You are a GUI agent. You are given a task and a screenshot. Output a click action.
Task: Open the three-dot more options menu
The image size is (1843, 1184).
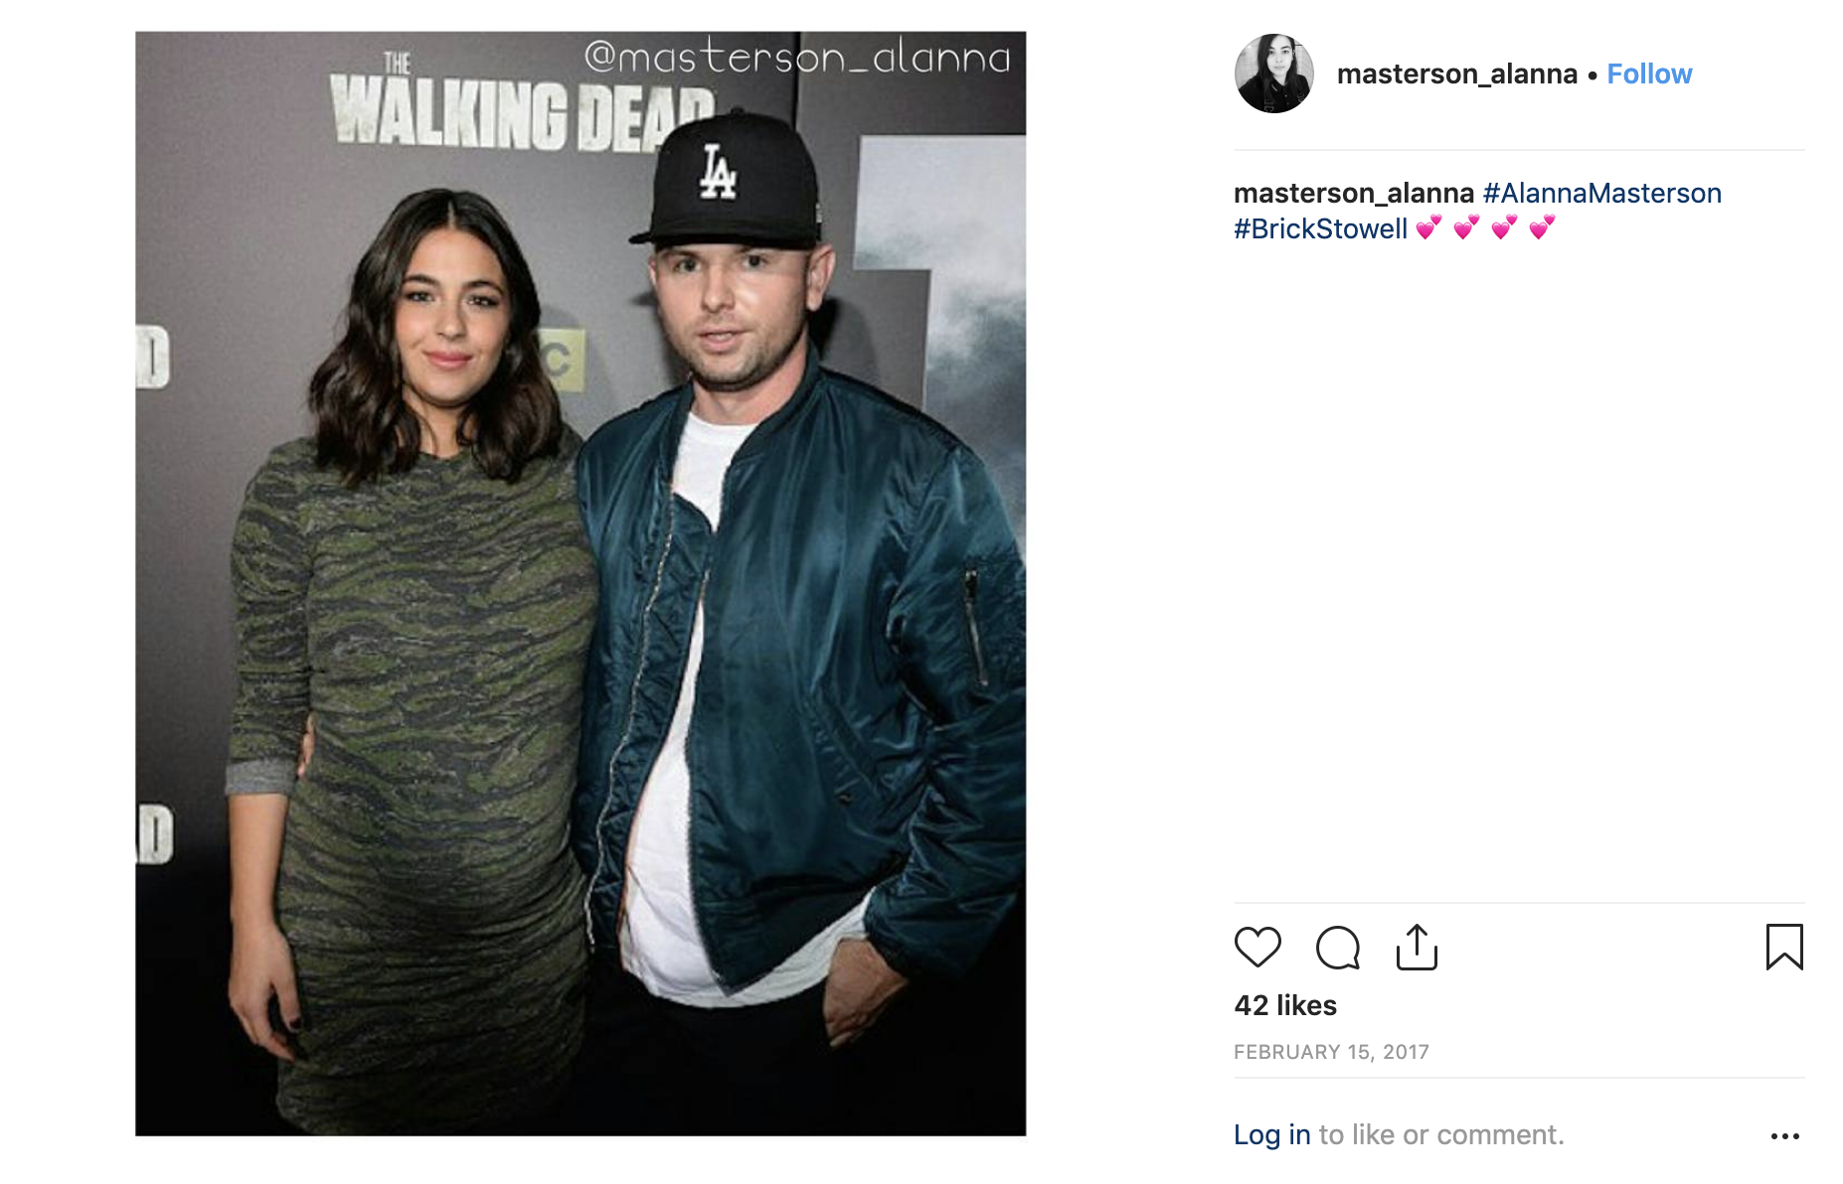(1785, 1135)
